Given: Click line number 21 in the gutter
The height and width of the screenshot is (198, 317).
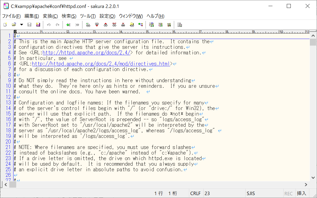Looking at the screenshot, I should [x=8, y=147].
